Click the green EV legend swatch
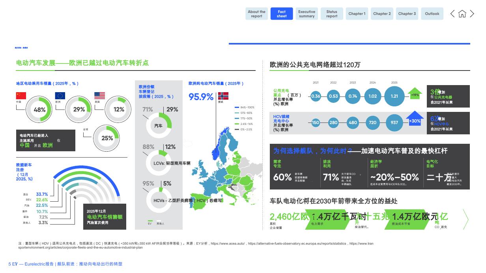Viewport: 486px width, 273px height. coord(150,221)
